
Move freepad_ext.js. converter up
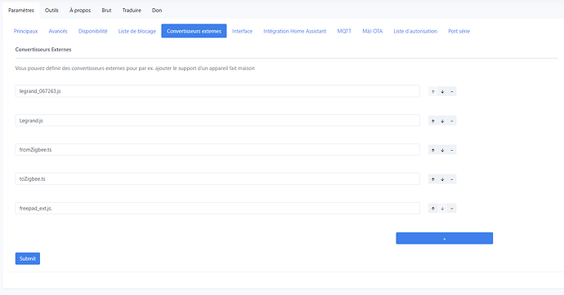(432, 209)
